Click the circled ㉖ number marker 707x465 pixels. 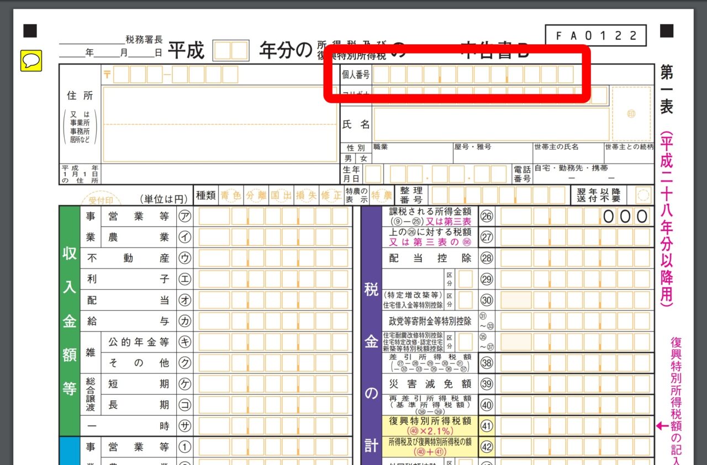click(x=486, y=216)
